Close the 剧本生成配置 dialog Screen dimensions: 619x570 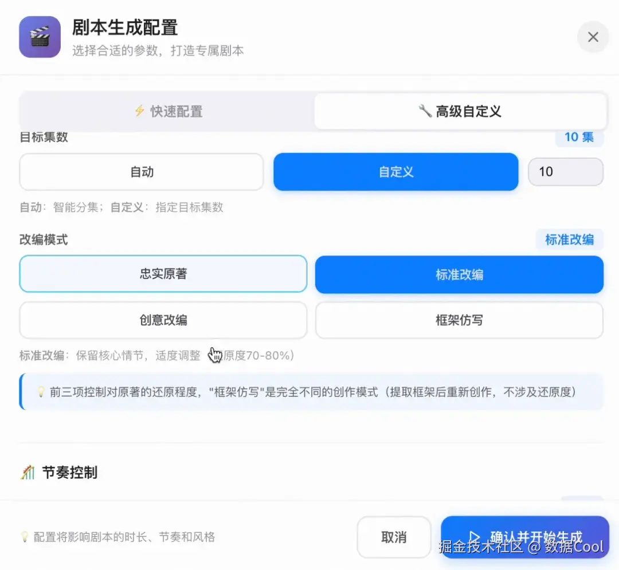point(593,37)
